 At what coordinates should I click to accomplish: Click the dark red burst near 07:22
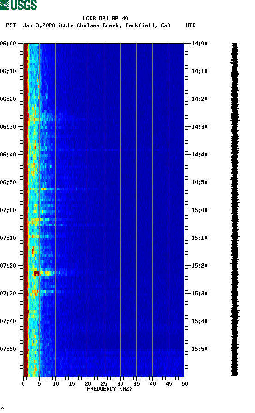point(36,273)
